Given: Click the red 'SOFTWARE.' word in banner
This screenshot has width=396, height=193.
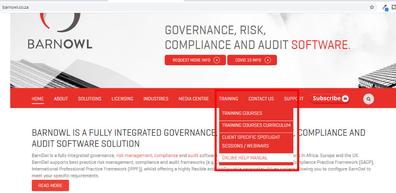Looking at the screenshot, I should [321, 45].
